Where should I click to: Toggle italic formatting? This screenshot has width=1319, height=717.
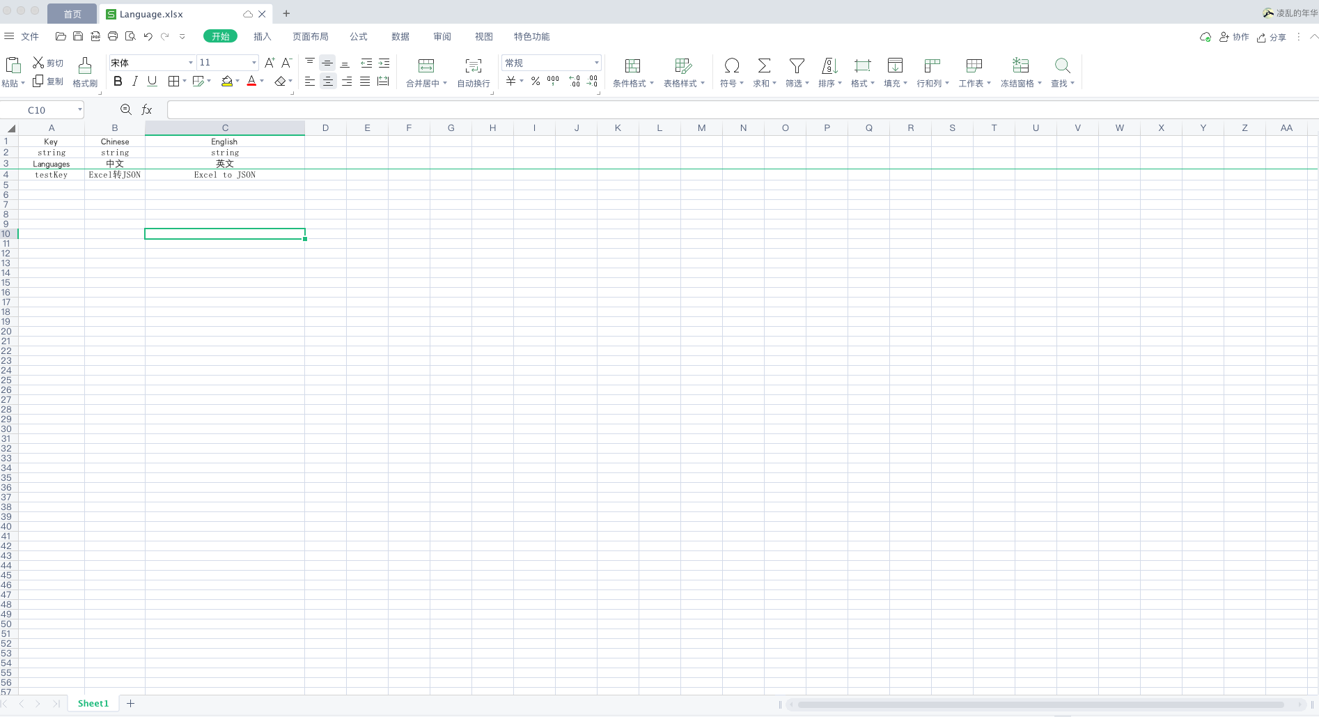[x=135, y=81]
